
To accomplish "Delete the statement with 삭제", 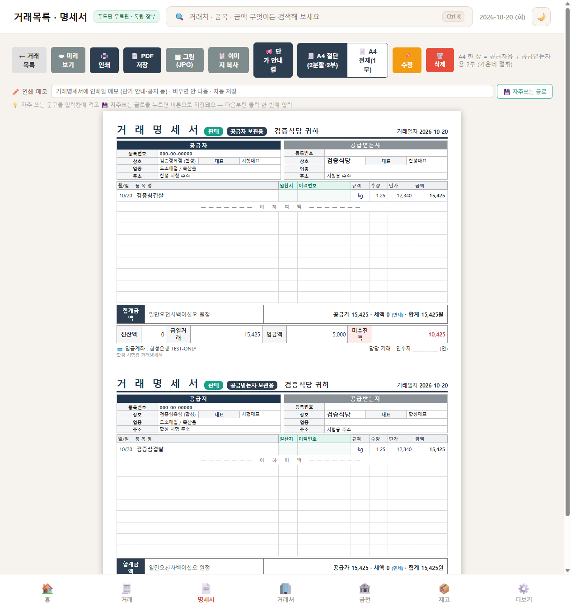I will pyautogui.click(x=440, y=60).
